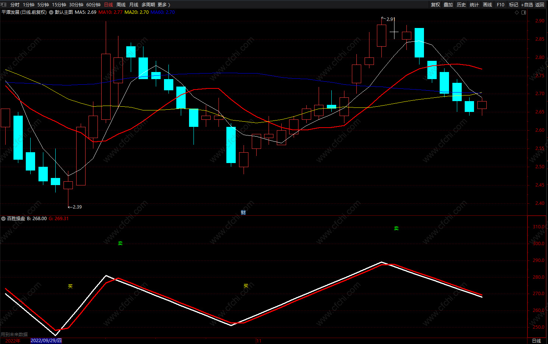Click the 日线 label at bottom-right corner
Screen dimensions: 548x344
(536, 341)
